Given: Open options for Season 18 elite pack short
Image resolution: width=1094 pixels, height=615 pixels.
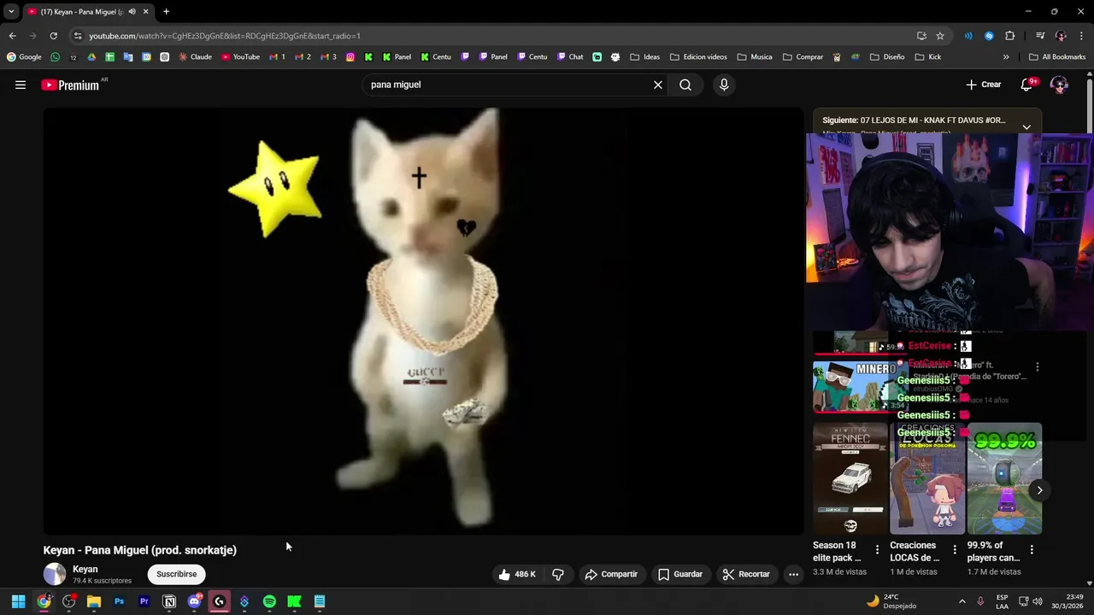Looking at the screenshot, I should click(x=877, y=550).
